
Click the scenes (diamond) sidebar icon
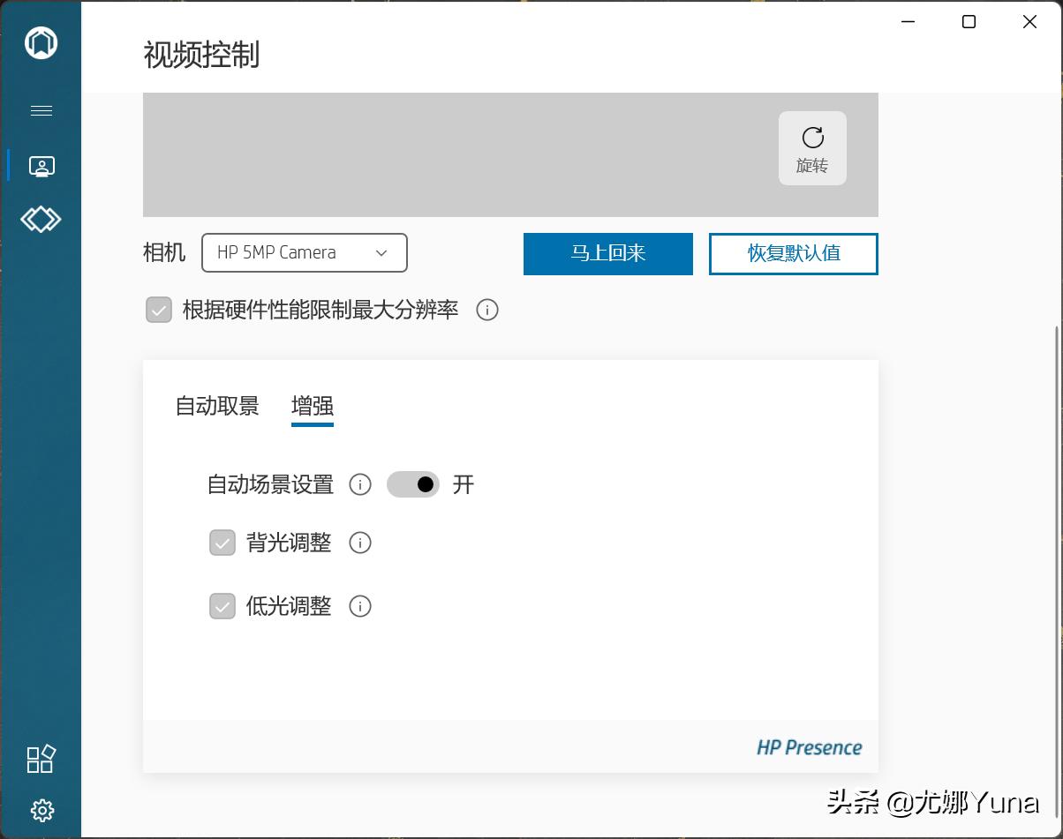pyautogui.click(x=41, y=219)
